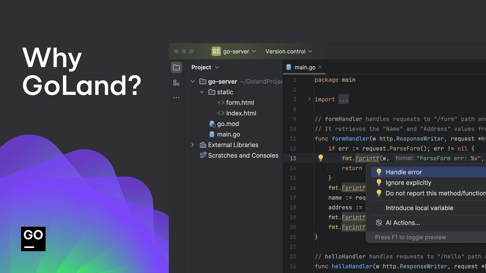Viewport: 486px width, 273px height.
Task: Click the name variable on line 17
Action: point(335,198)
